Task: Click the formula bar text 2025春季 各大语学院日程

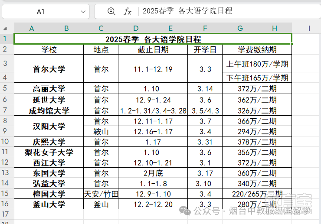Action: pyautogui.click(x=187, y=11)
